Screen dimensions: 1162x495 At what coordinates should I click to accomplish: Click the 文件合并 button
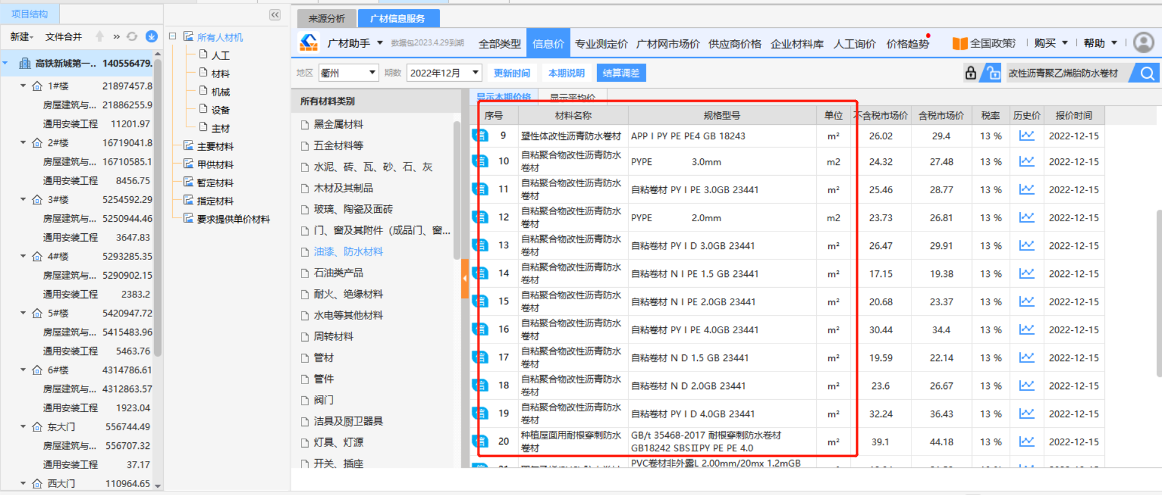[63, 37]
